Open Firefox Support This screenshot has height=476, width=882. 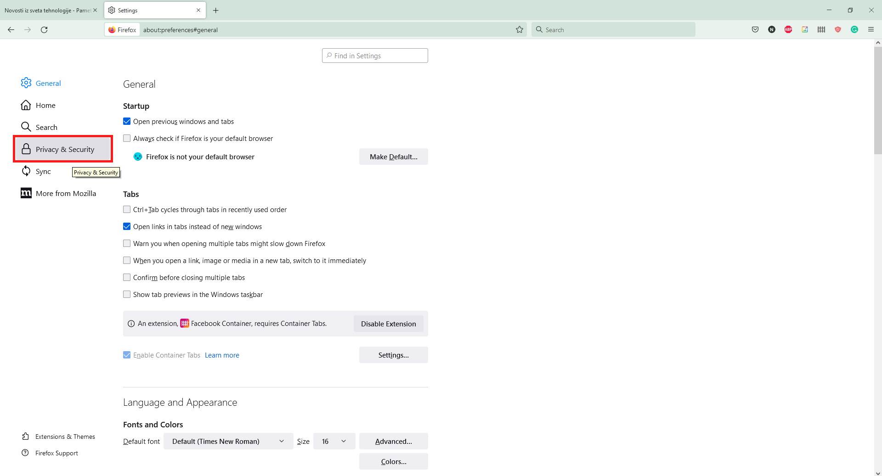click(57, 453)
